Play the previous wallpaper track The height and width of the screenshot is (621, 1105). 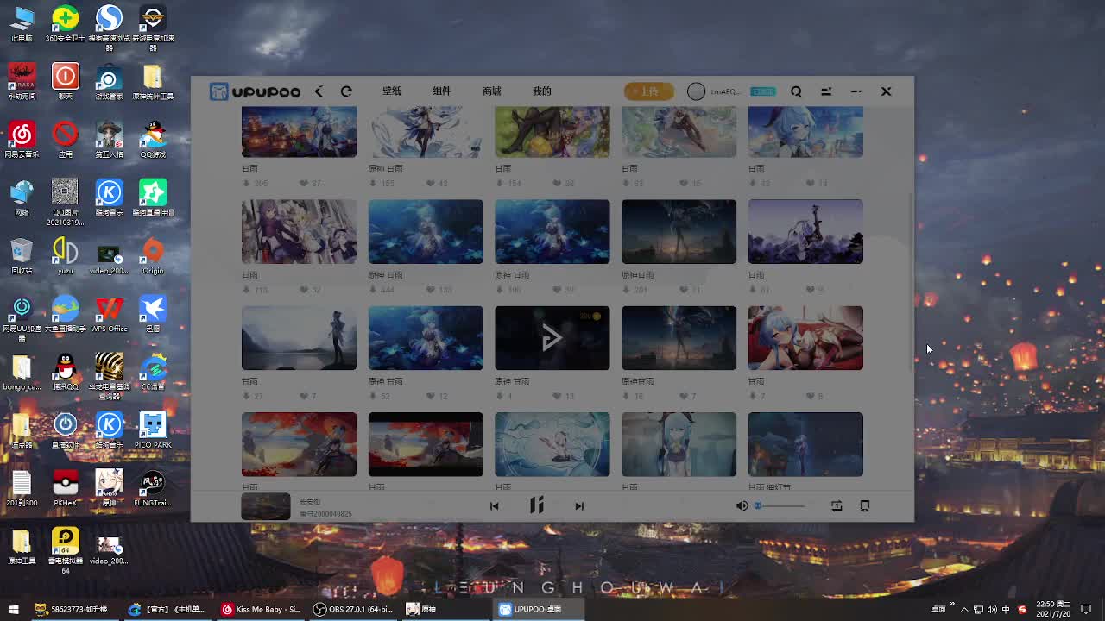pos(495,506)
